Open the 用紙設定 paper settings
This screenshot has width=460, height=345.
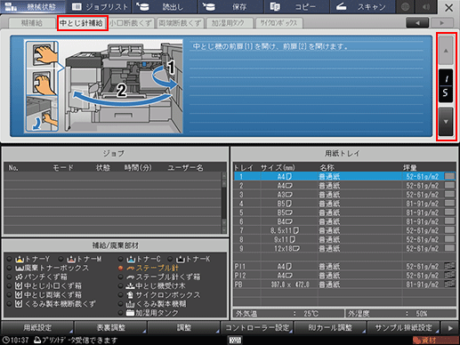coord(37,327)
